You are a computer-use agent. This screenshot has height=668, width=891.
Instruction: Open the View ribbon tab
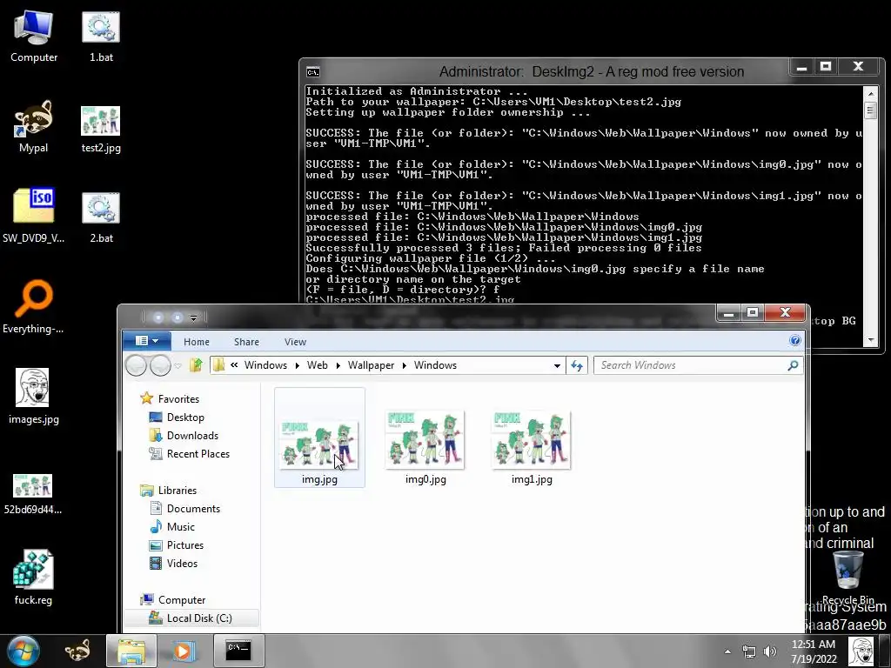[296, 341]
